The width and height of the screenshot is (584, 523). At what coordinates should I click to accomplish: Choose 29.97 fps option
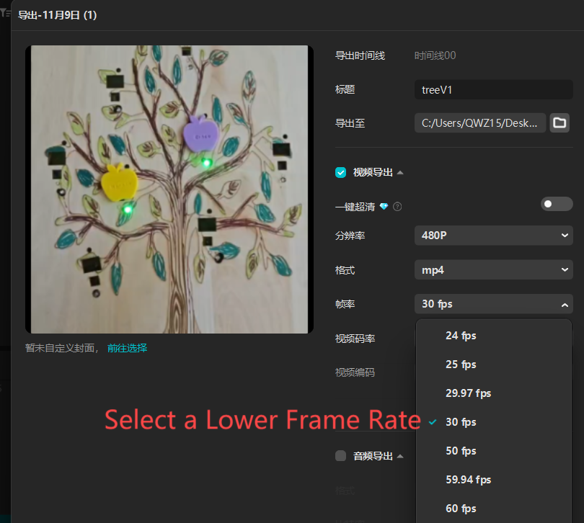click(x=493, y=393)
